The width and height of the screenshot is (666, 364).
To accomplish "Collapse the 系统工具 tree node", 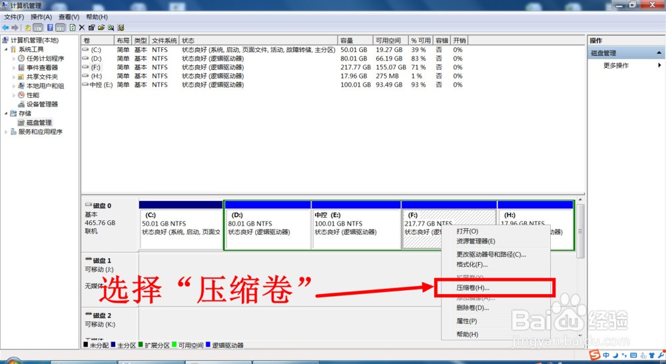I will coord(6,49).
